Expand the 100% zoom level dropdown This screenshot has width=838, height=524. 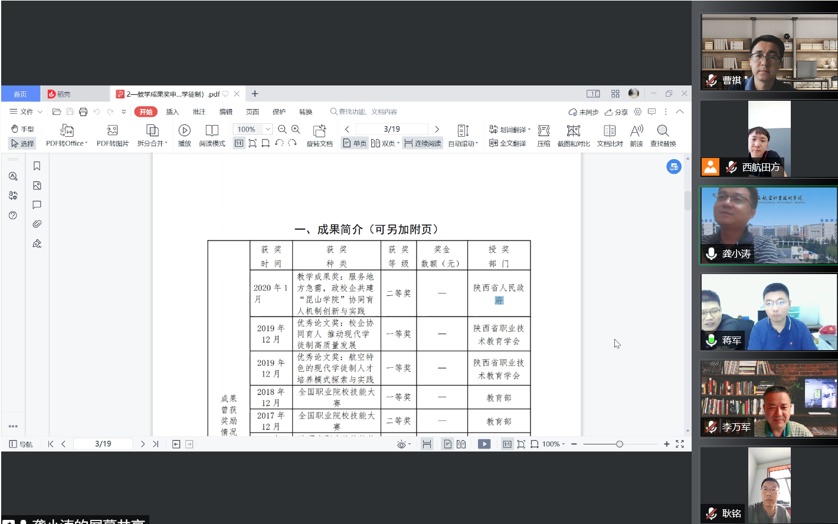pyautogui.click(x=268, y=129)
